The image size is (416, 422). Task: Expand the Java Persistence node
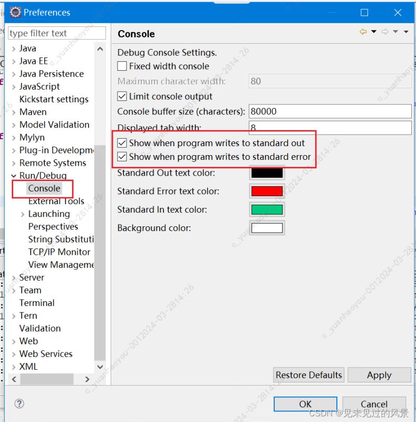14,74
